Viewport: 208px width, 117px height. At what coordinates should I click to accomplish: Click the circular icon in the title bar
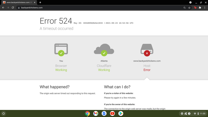(x=190, y=2)
